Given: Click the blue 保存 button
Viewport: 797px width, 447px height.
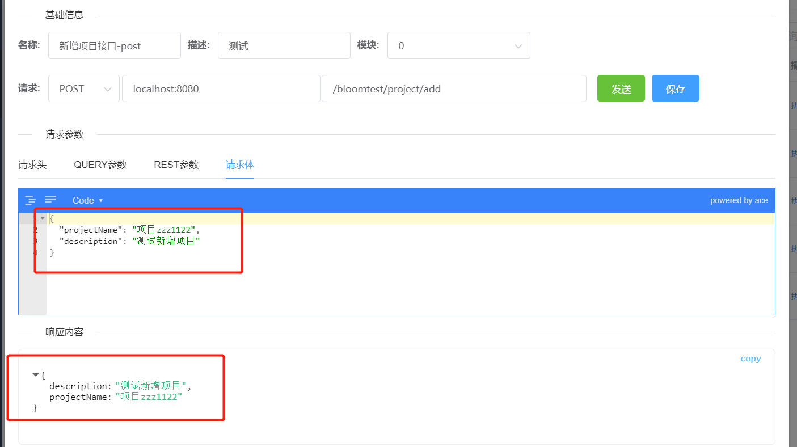Looking at the screenshot, I should pyautogui.click(x=676, y=88).
